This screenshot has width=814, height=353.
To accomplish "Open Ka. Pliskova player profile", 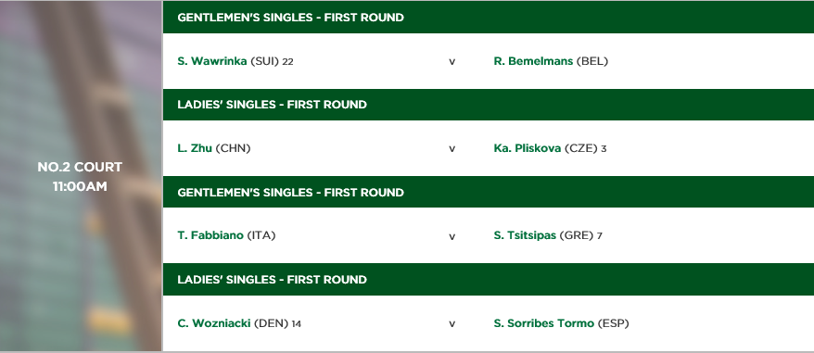I will click(527, 148).
